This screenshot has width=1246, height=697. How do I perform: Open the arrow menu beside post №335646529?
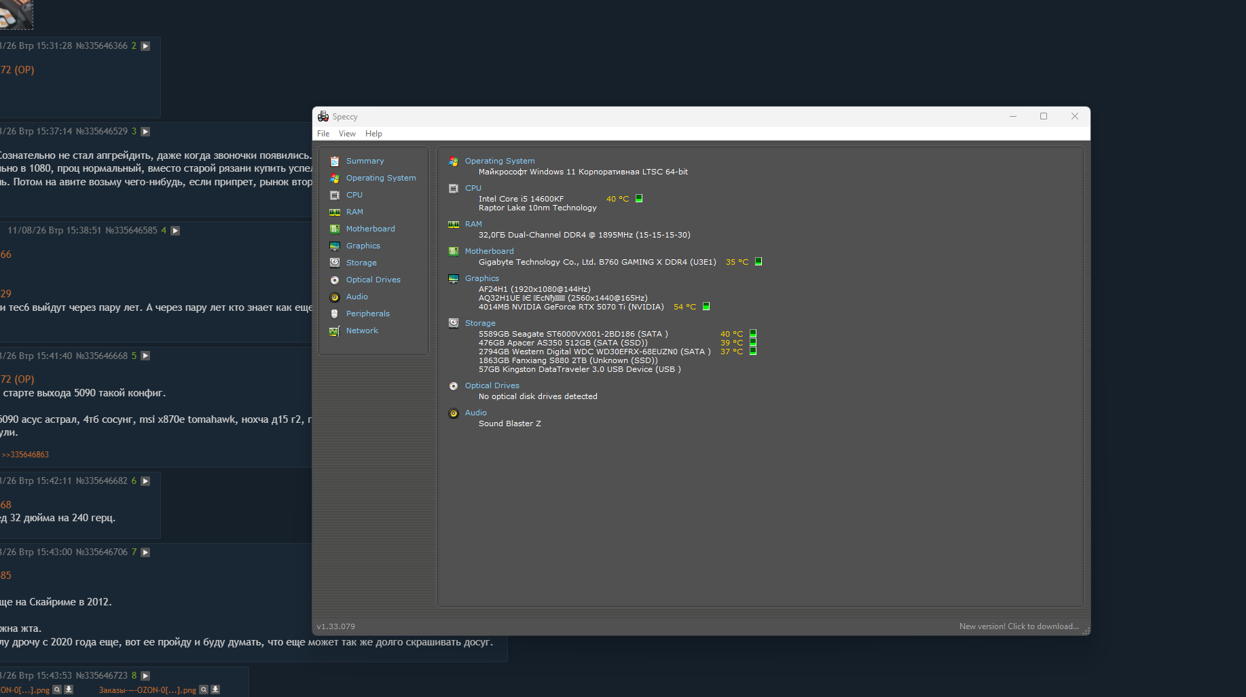point(145,132)
